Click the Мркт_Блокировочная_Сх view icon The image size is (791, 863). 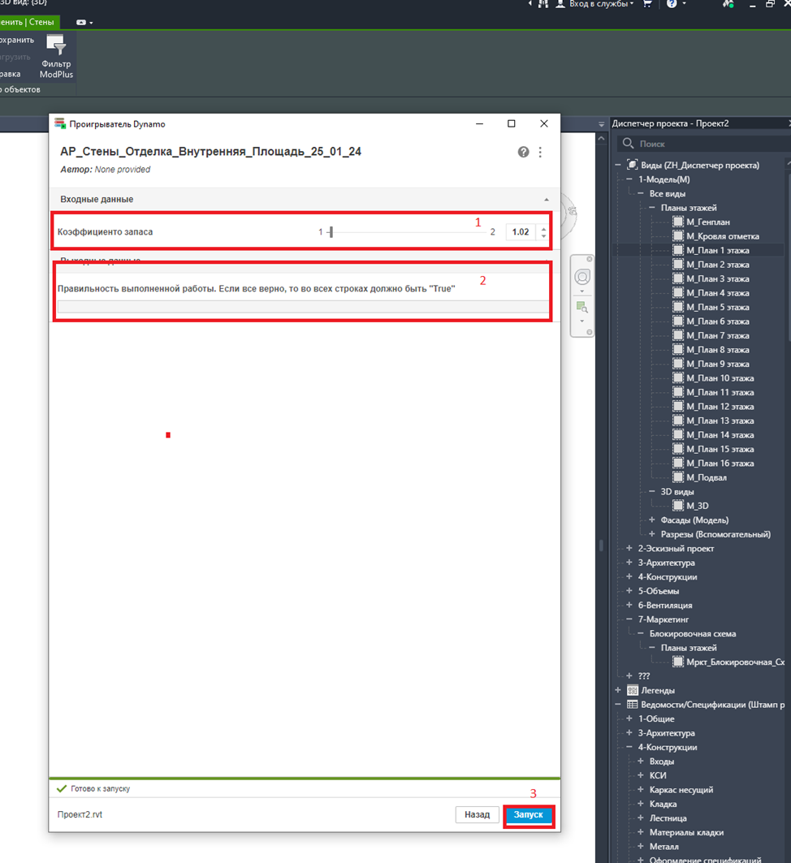[677, 662]
